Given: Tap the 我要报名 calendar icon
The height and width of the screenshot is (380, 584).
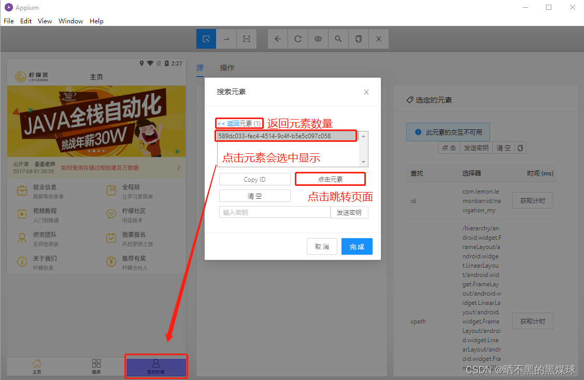Looking at the screenshot, I should tap(111, 238).
